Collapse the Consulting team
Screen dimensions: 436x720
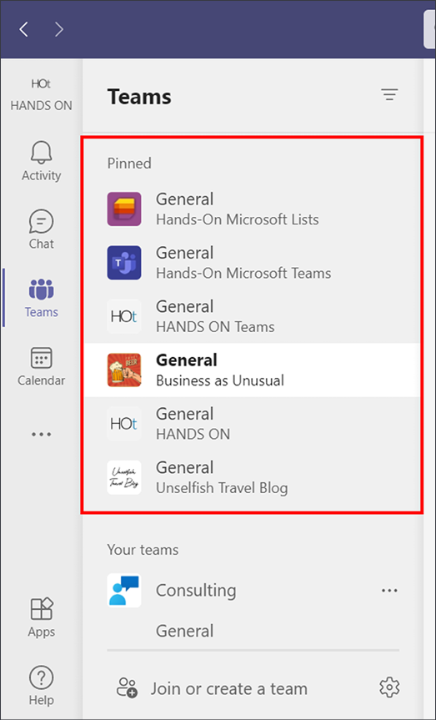(195, 590)
